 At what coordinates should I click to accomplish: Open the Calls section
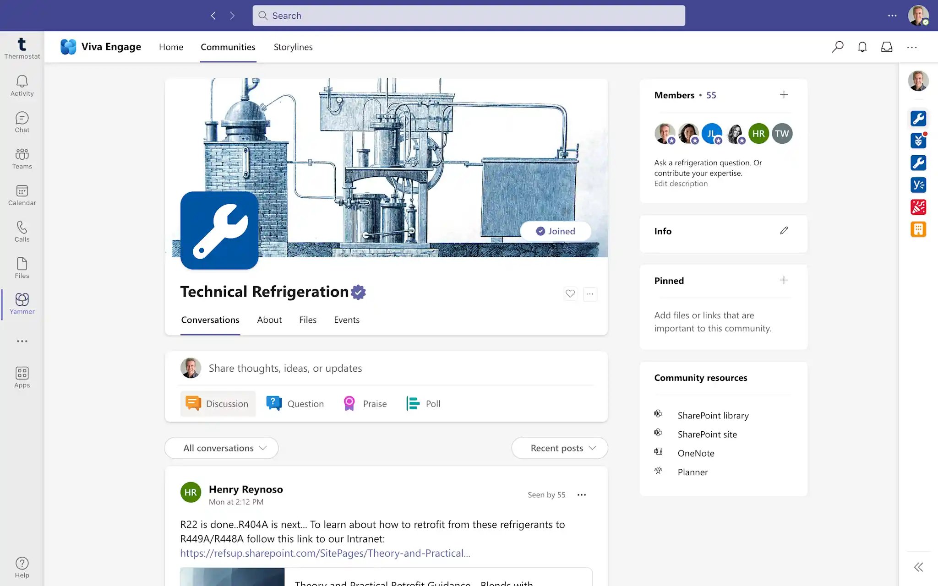click(22, 231)
